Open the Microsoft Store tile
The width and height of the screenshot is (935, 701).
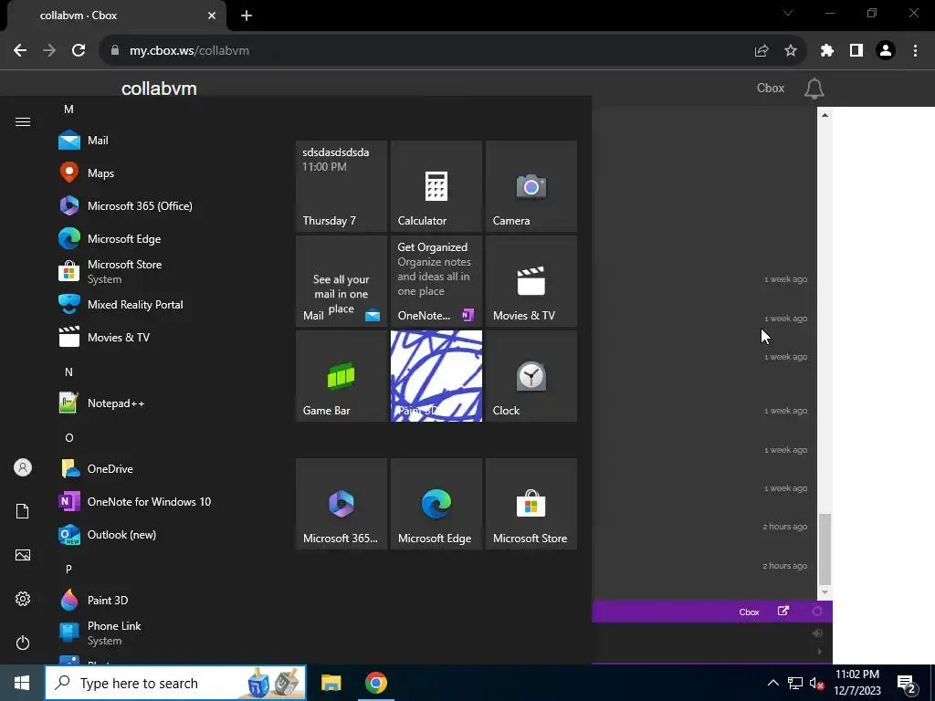point(531,504)
